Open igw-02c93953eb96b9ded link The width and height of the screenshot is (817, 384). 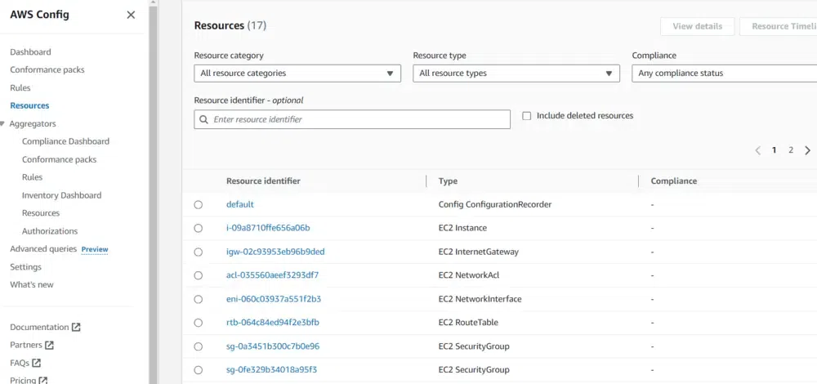point(275,252)
